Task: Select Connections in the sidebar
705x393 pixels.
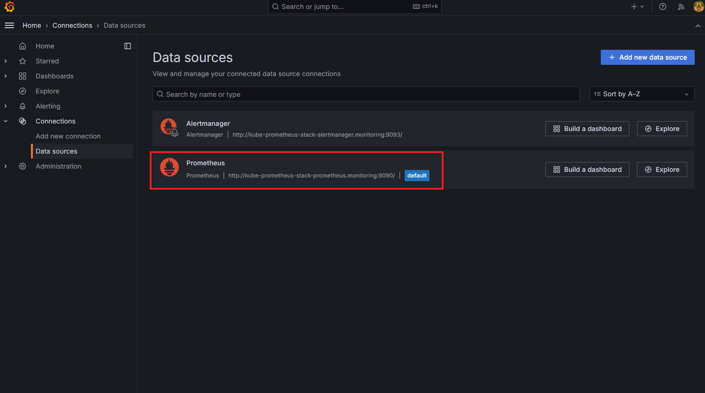Action: (x=55, y=121)
